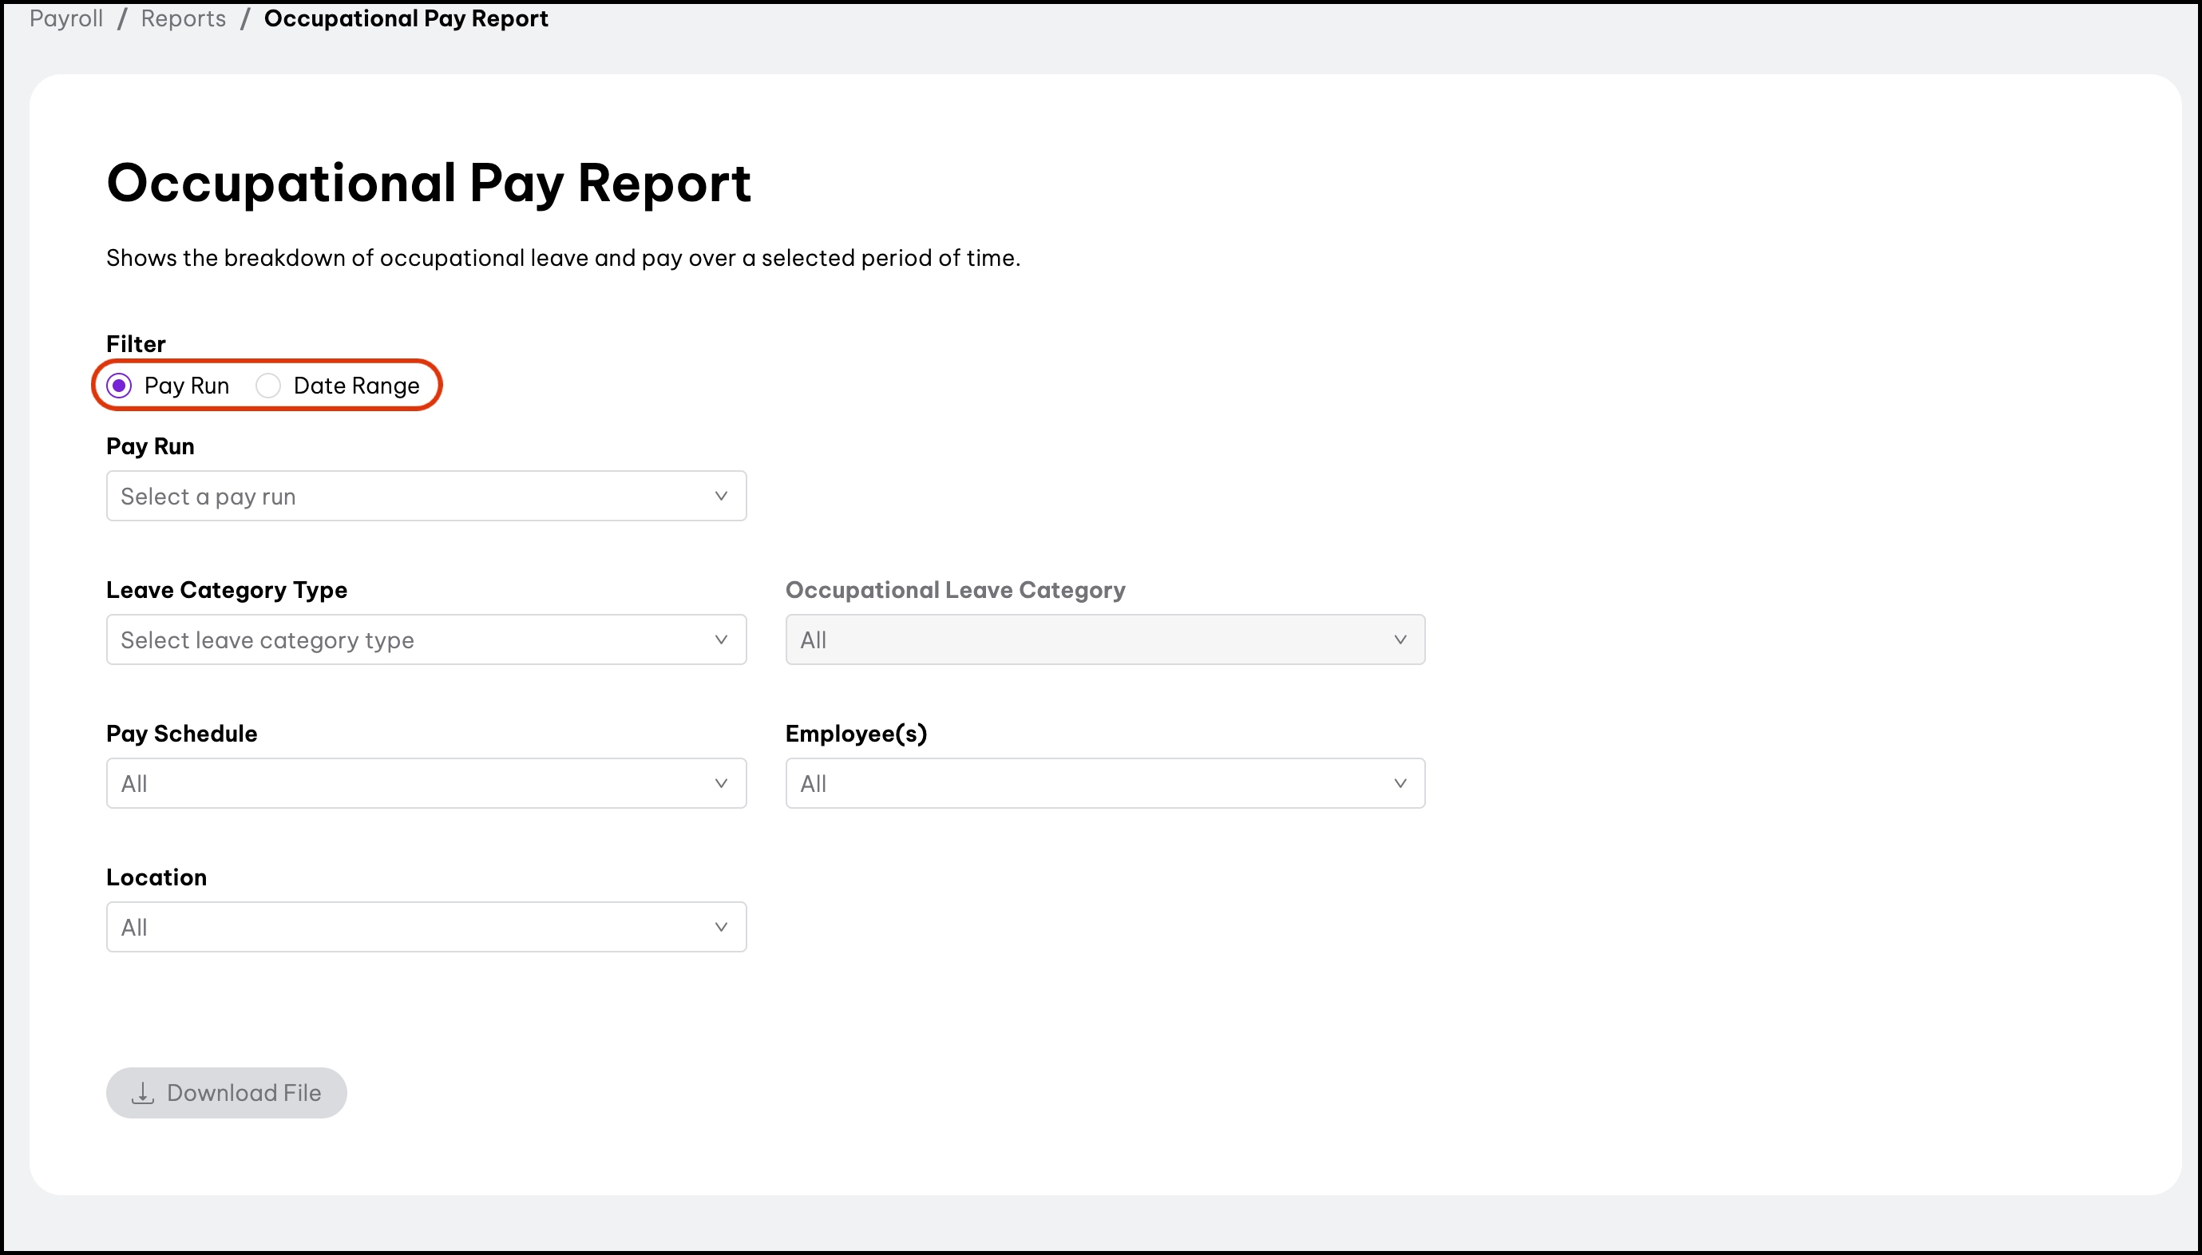
Task: Go to Payroll in the breadcrumb
Action: [x=66, y=18]
